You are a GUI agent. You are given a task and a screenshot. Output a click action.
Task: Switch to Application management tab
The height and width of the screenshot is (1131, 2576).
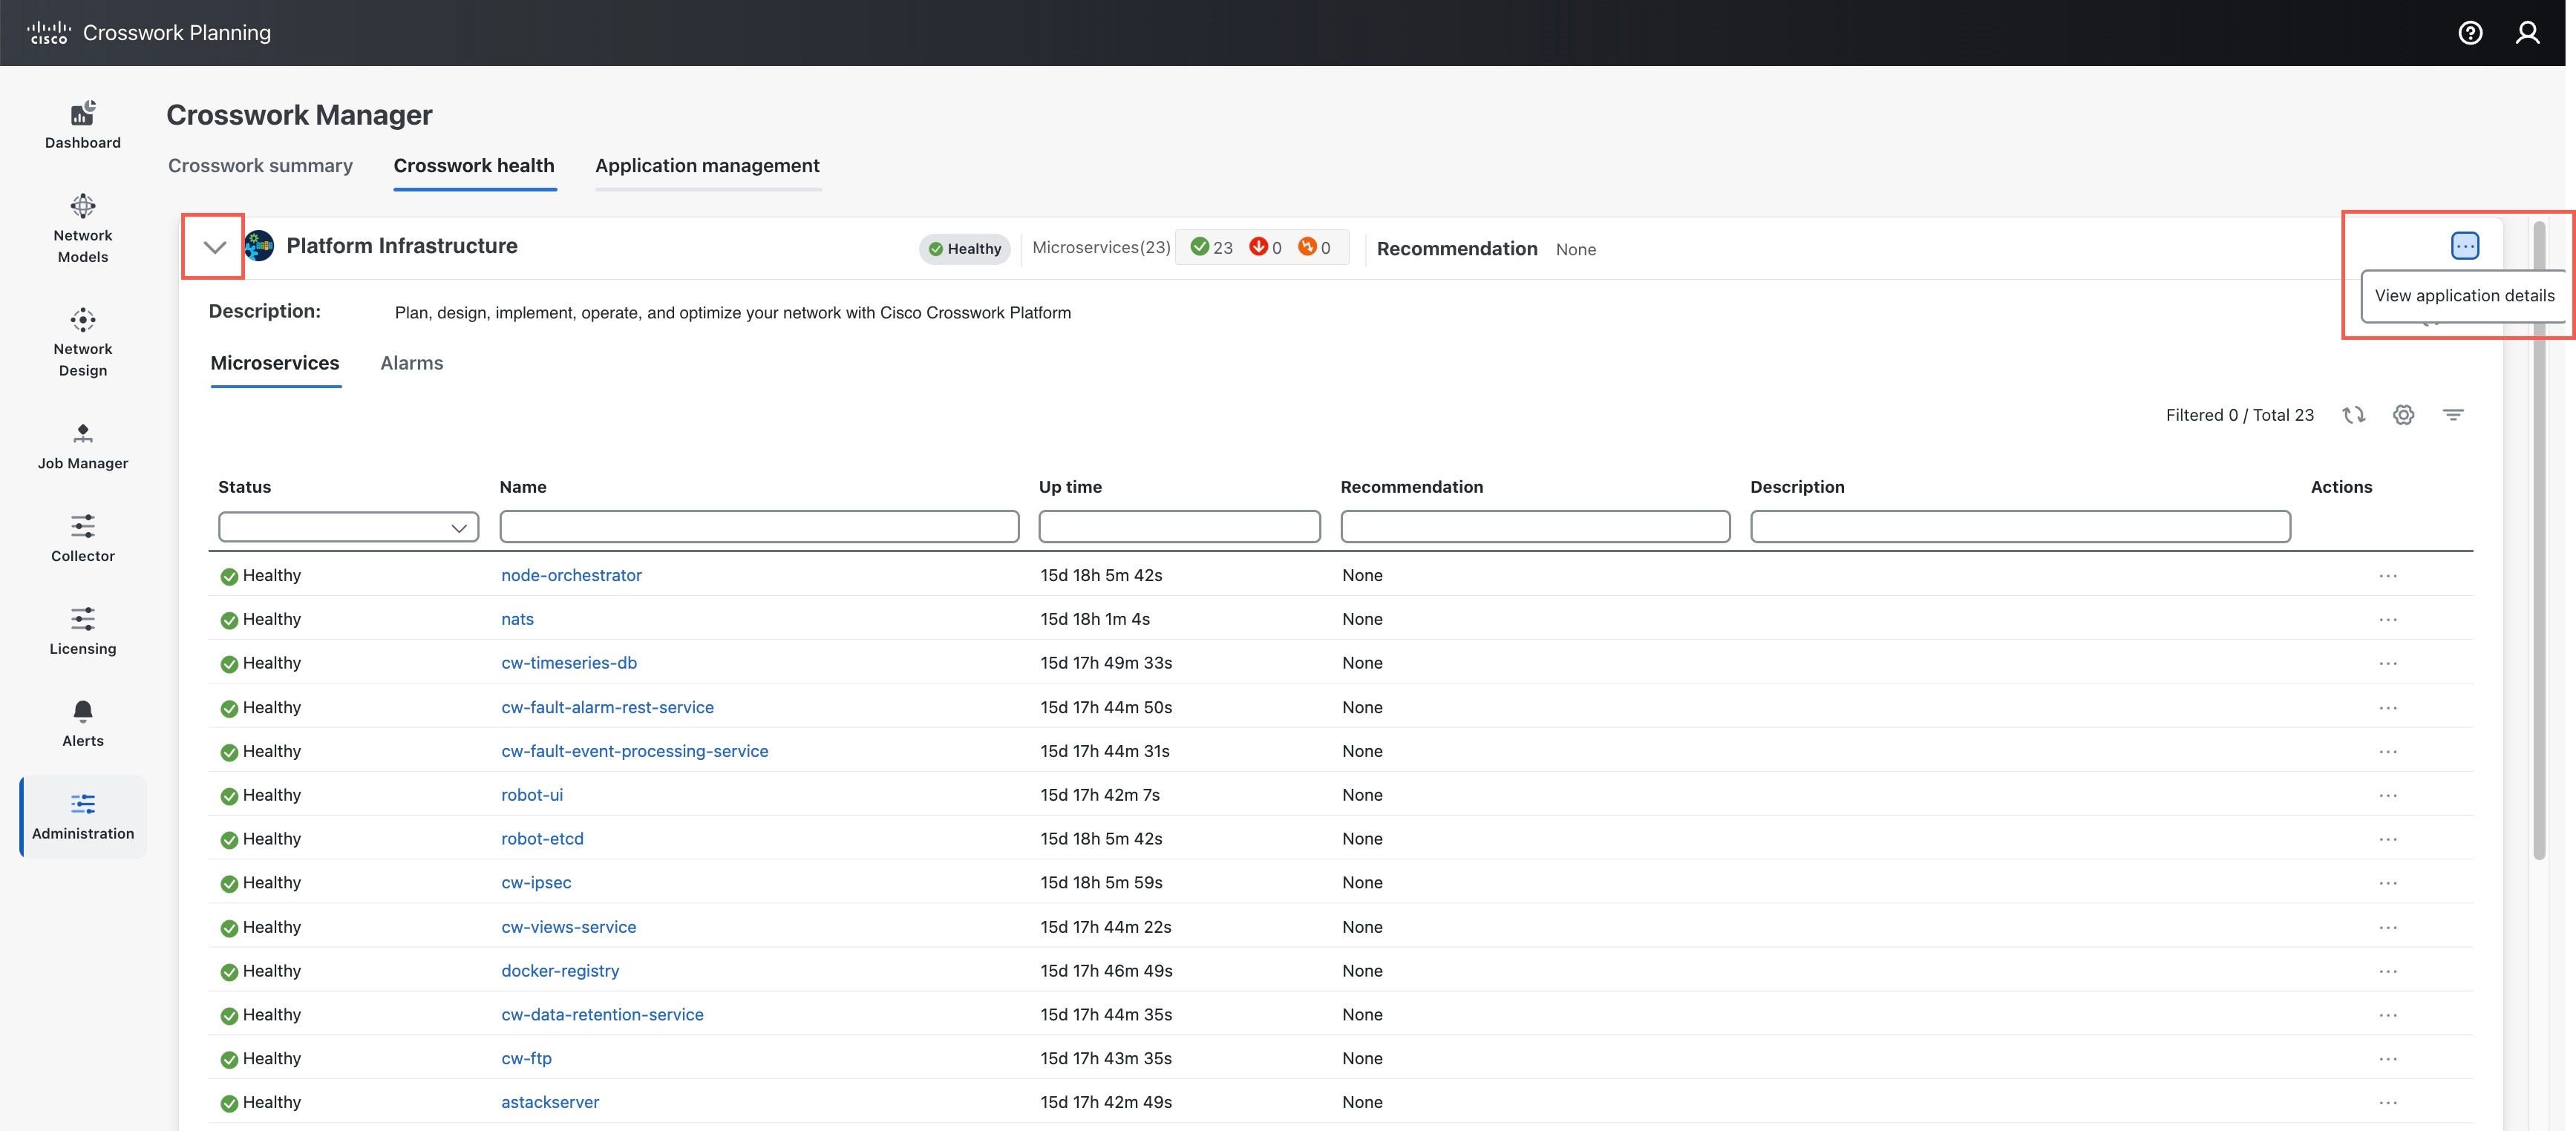point(707,166)
